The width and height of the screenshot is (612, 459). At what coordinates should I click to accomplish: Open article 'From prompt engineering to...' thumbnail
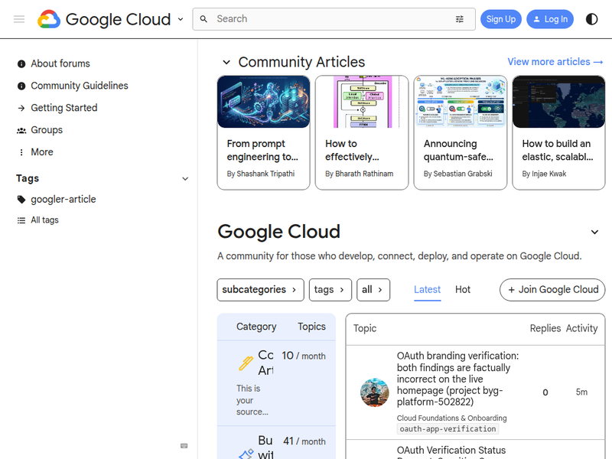(263, 102)
